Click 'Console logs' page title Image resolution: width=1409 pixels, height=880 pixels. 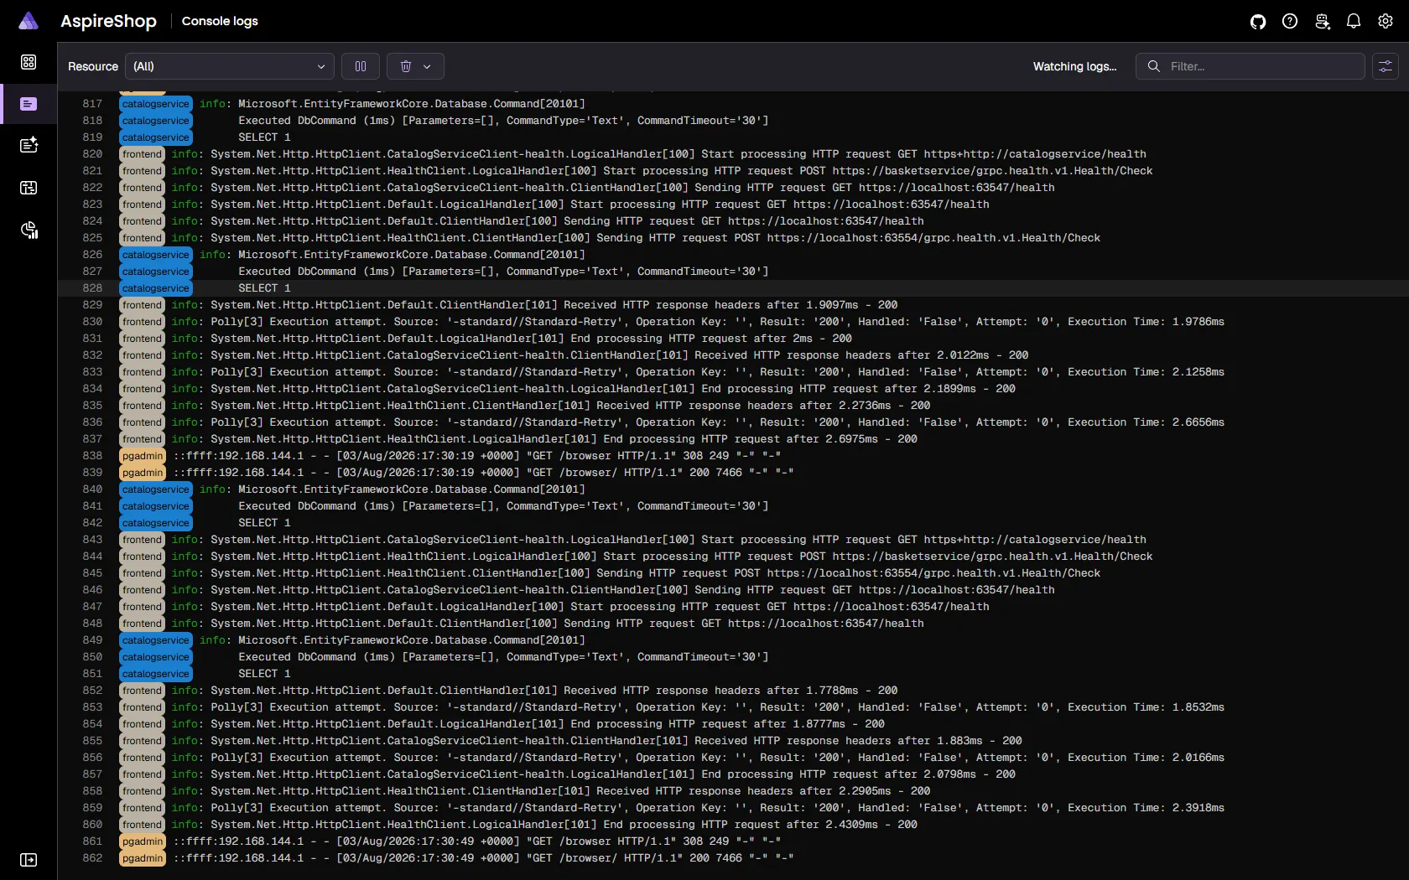pos(220,21)
